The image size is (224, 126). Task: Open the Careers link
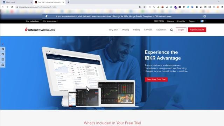(170, 21)
